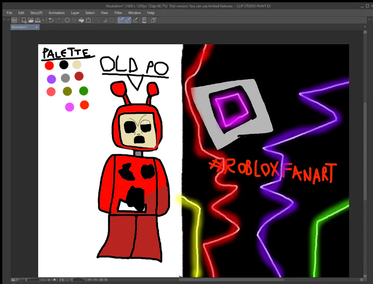Viewport: 373px width, 284px height.
Task: Click the Invert selected area icon
Action: pos(105,20)
